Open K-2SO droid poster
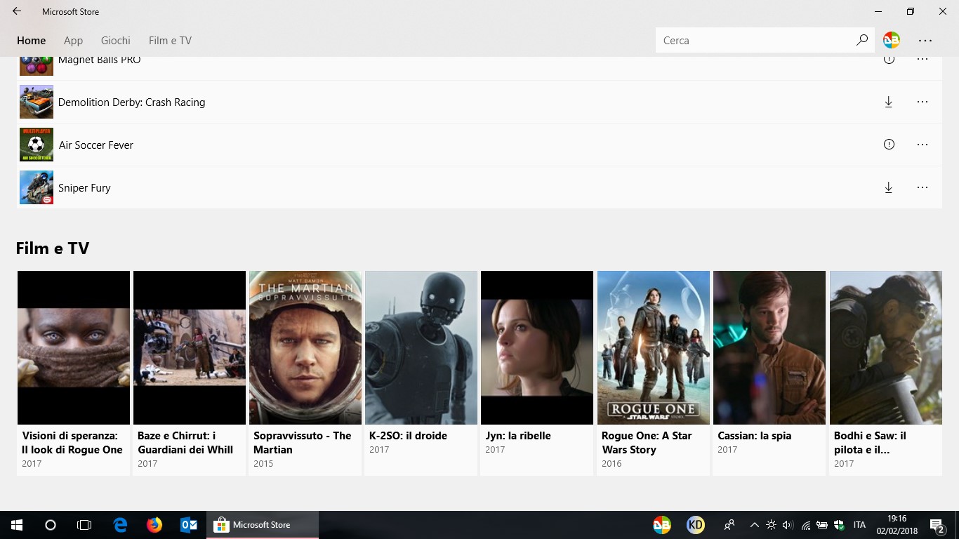 (x=421, y=347)
